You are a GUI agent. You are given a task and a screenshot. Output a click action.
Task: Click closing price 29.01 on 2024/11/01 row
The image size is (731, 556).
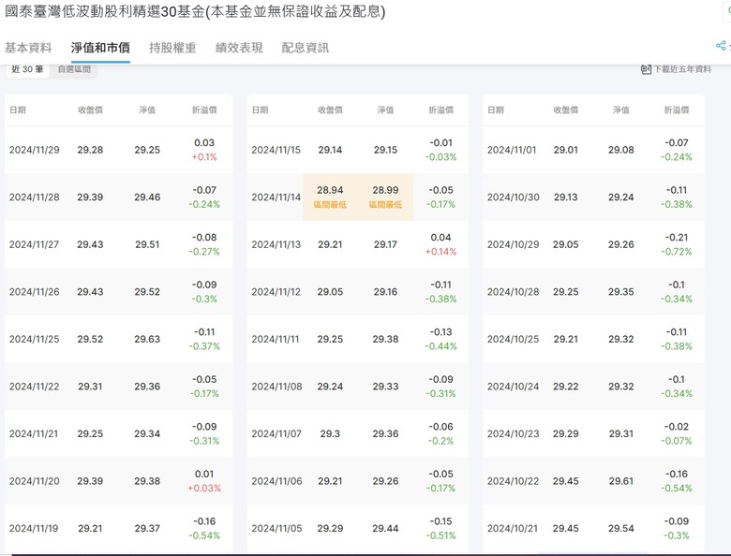pyautogui.click(x=565, y=150)
